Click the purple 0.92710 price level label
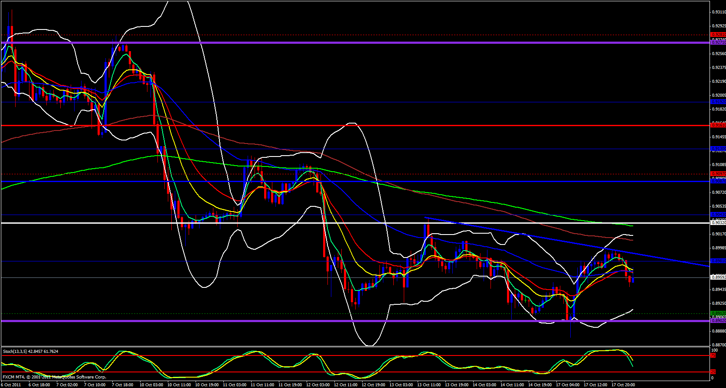This screenshot has height=388, width=726. pyautogui.click(x=718, y=42)
